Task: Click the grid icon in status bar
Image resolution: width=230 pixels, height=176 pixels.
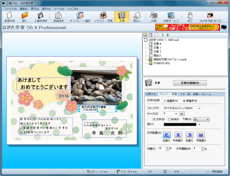Action: (165, 171)
